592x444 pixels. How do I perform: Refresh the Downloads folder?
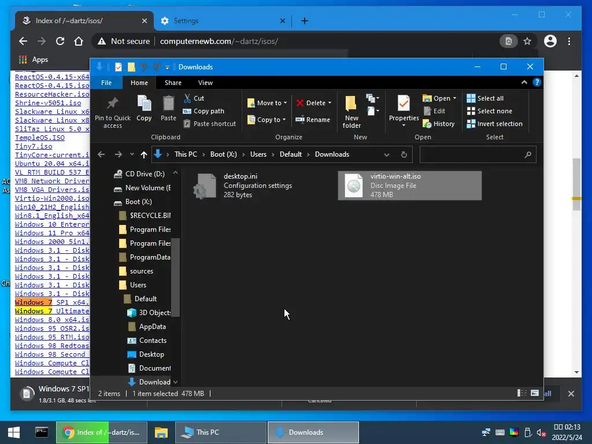404,155
